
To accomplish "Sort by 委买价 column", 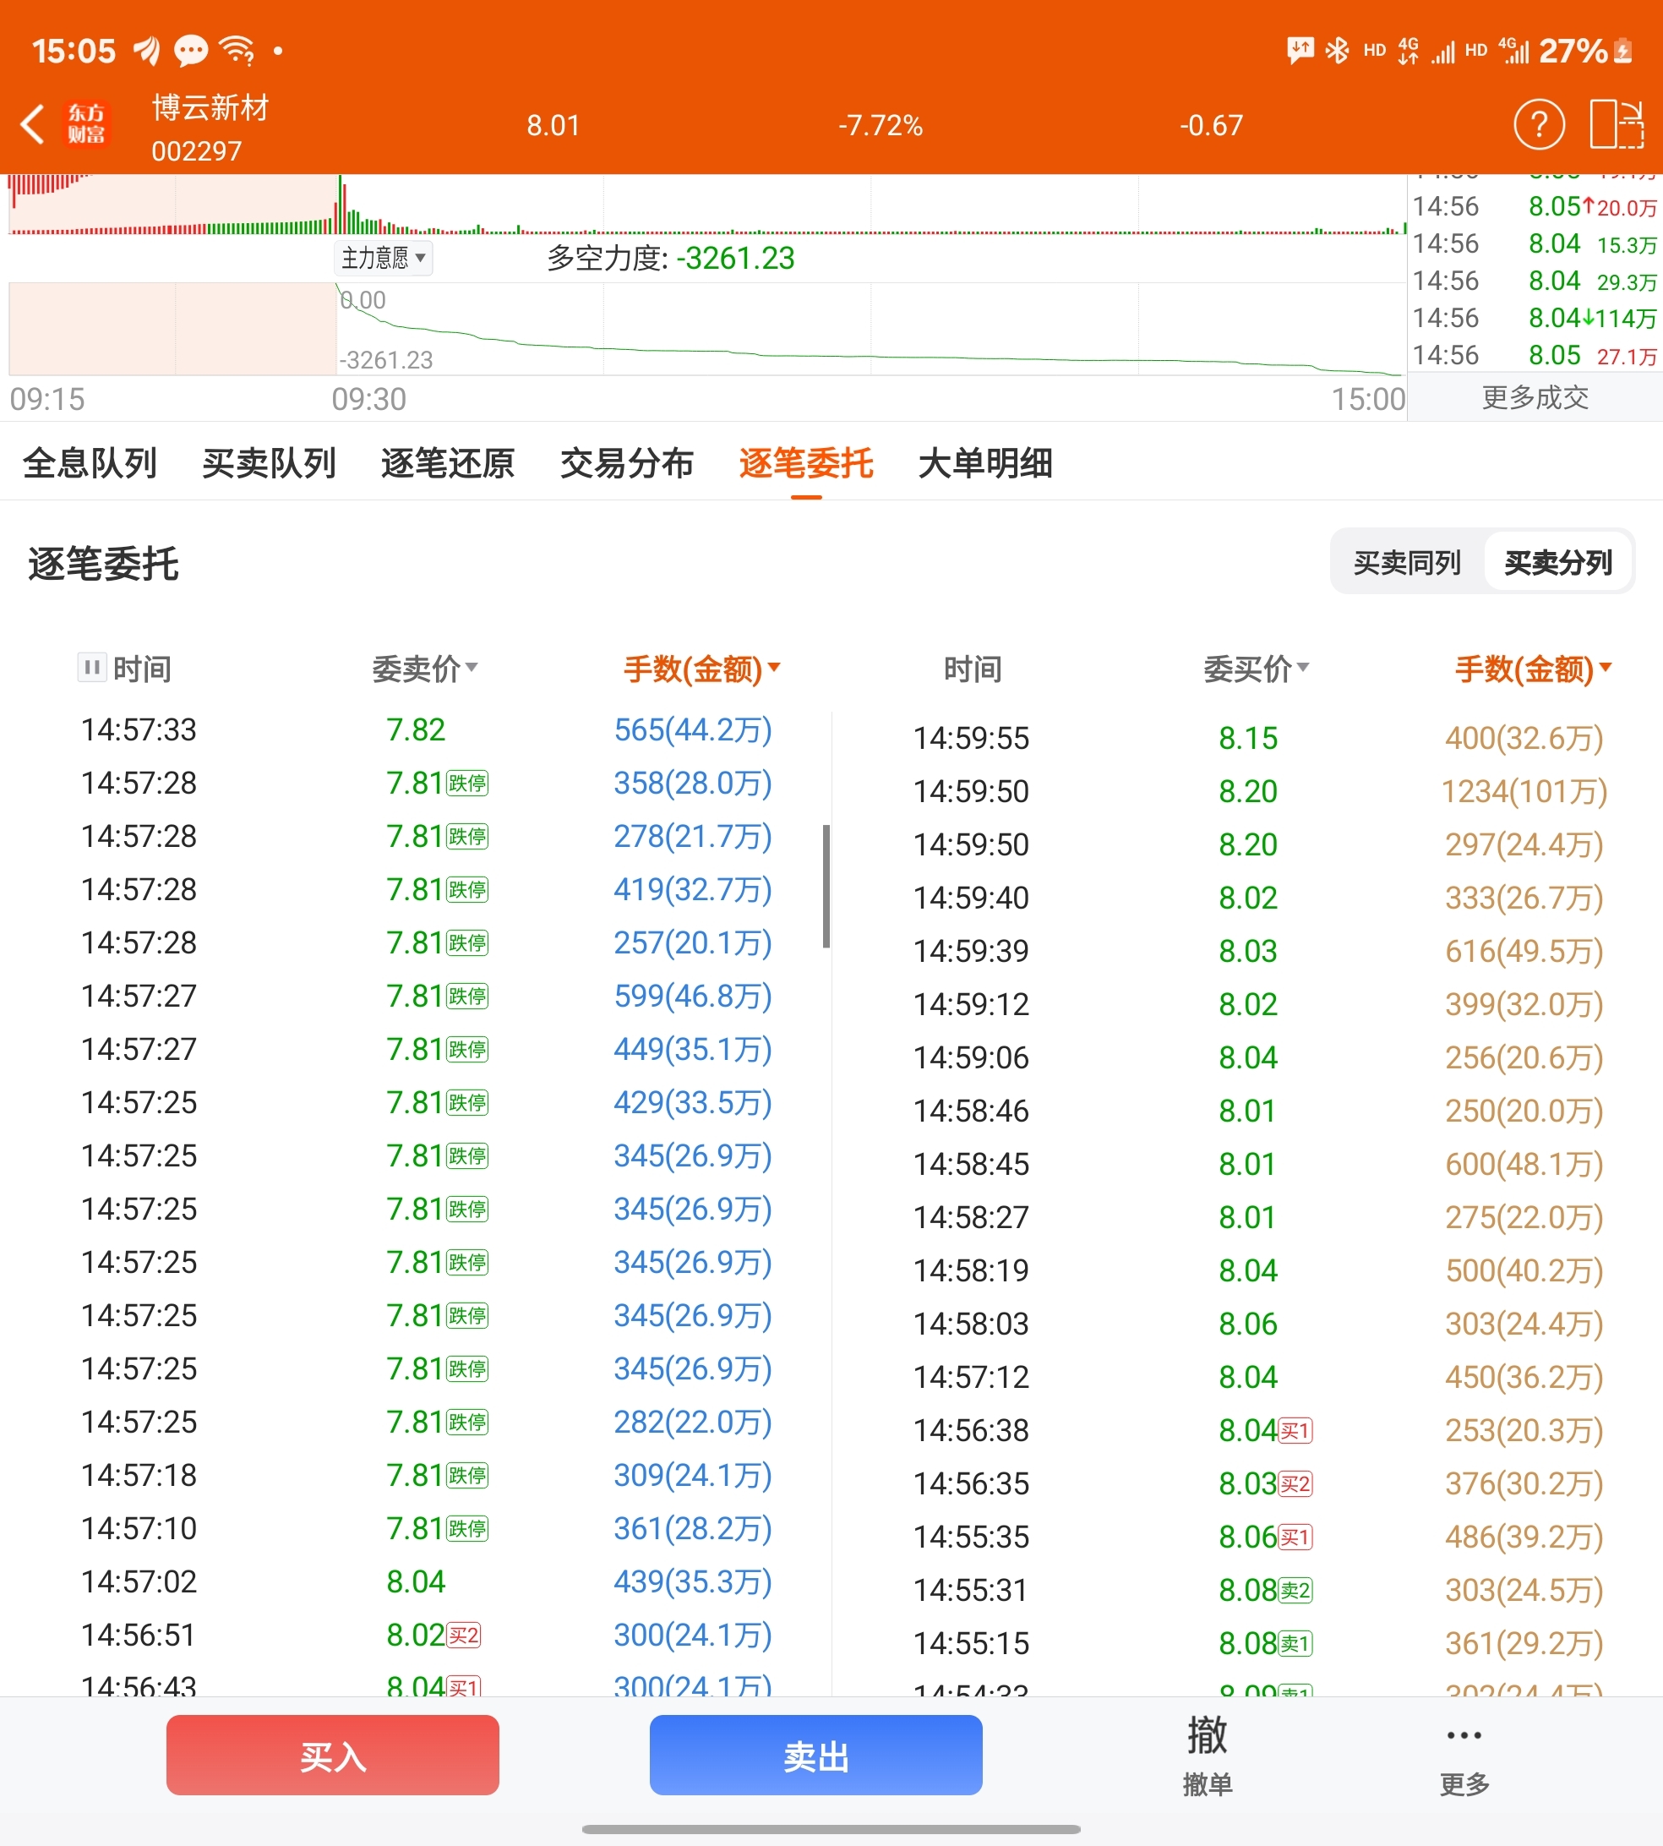I will pos(1257,669).
